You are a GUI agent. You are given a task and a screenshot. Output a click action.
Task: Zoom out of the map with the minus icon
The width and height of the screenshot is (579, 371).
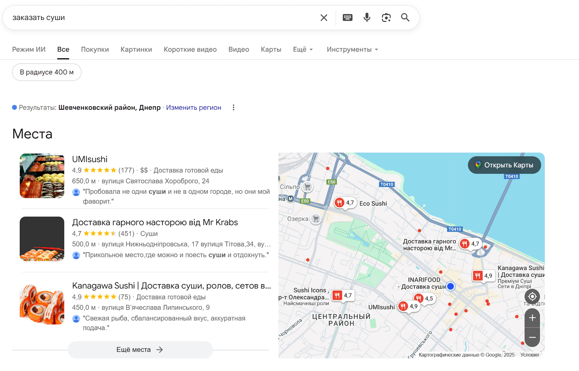532,337
